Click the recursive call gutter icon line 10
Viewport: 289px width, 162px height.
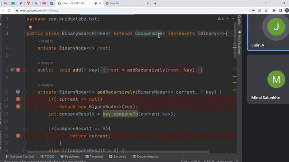(18, 92)
